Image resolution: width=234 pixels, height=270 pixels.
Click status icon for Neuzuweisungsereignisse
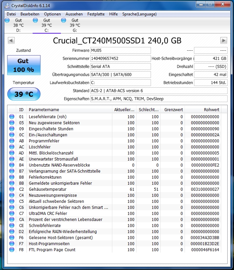[x=12, y=195]
